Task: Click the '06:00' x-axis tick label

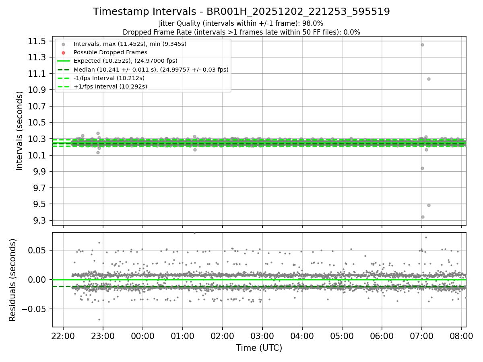Action: [382, 336]
